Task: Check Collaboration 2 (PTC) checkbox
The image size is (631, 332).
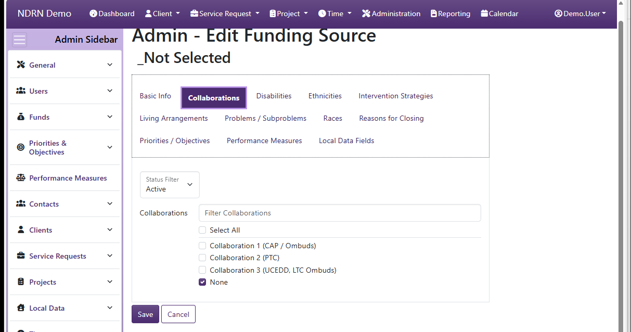Action: coord(202,258)
